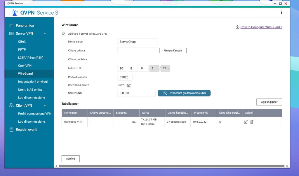Click the QVPN Service logo icon
The width and height of the screenshot is (299, 176).
click(15, 13)
